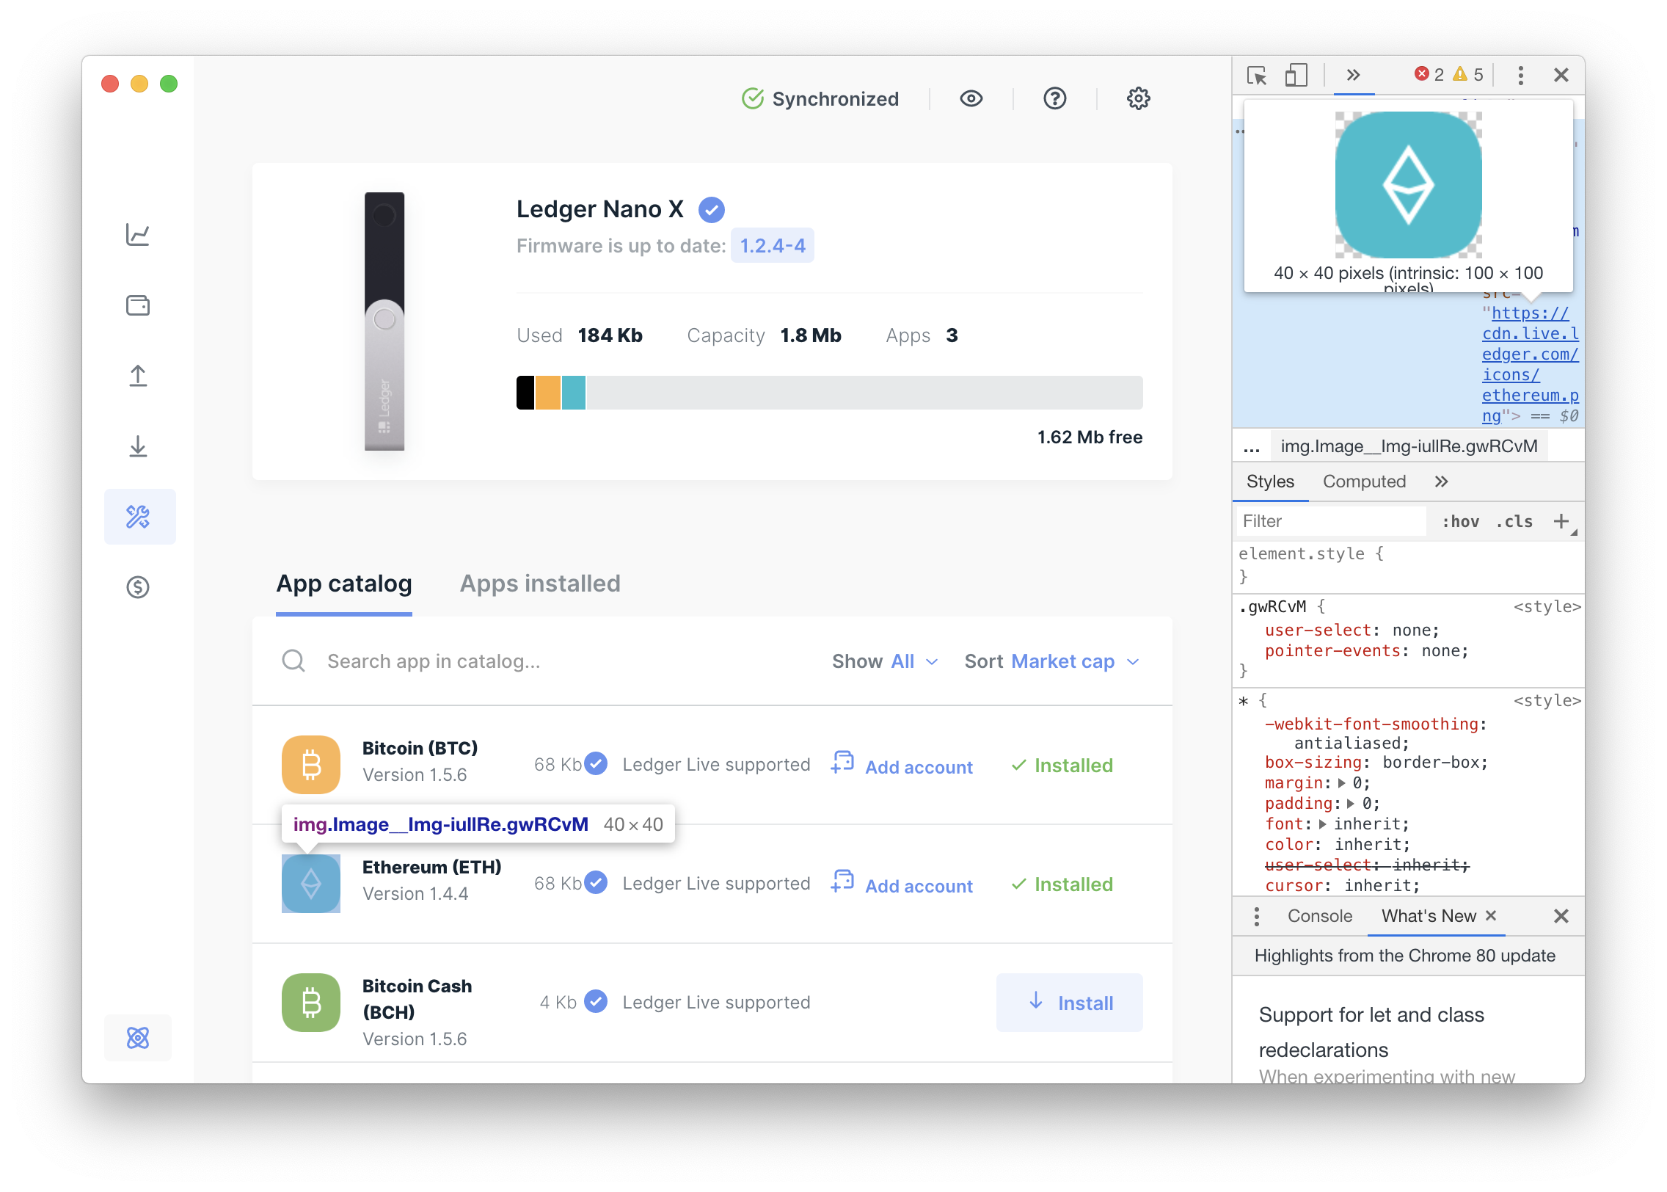The height and width of the screenshot is (1192, 1667).
Task: Click the Bitcoin (BTC) app icon
Action: 311,765
